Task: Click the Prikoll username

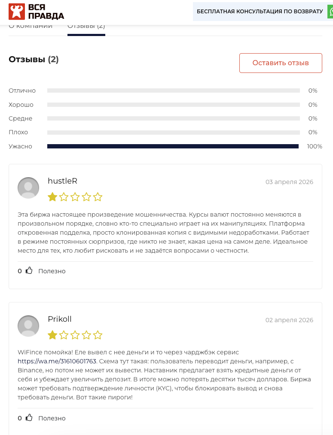Action: [60, 319]
